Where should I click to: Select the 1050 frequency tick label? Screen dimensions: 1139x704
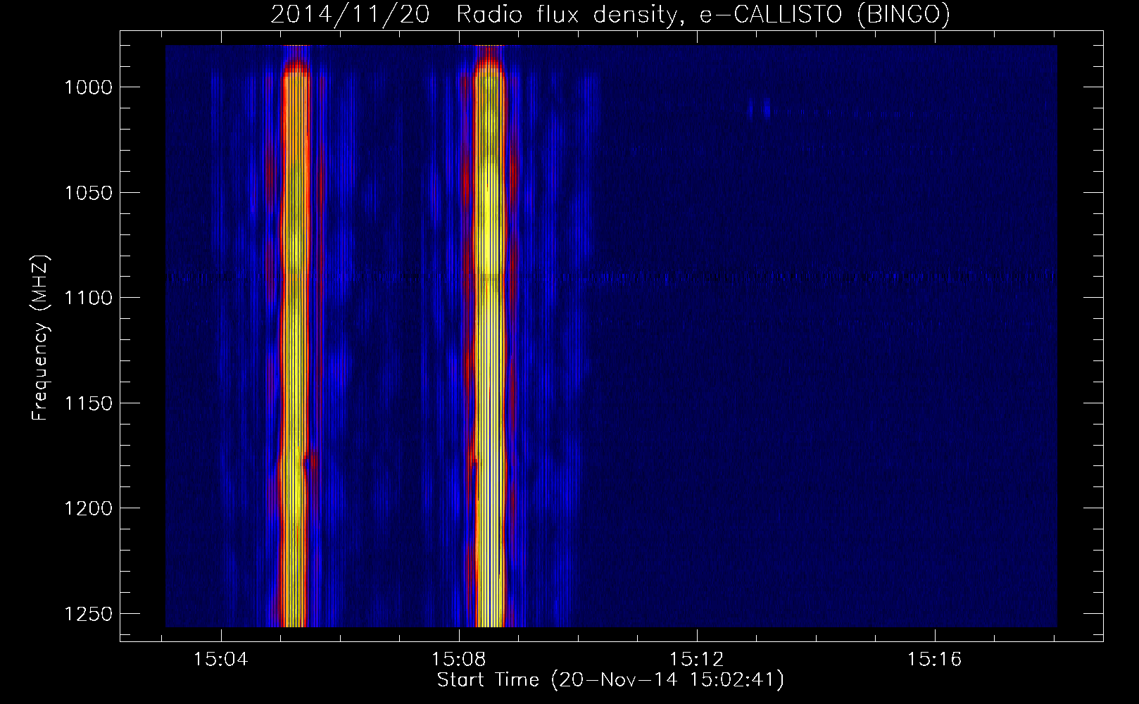coord(89,193)
